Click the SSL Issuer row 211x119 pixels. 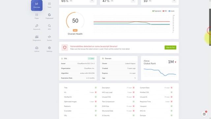78,63
